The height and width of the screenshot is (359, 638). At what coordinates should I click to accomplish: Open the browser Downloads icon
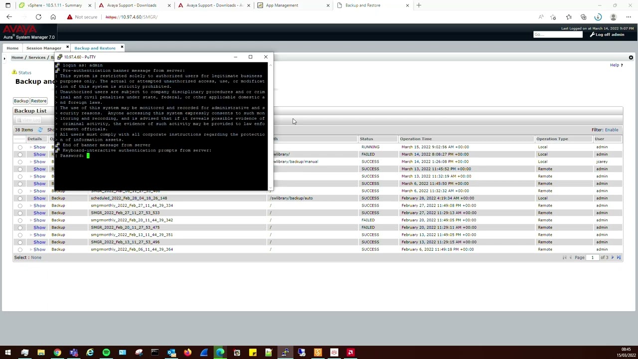pyautogui.click(x=598, y=17)
